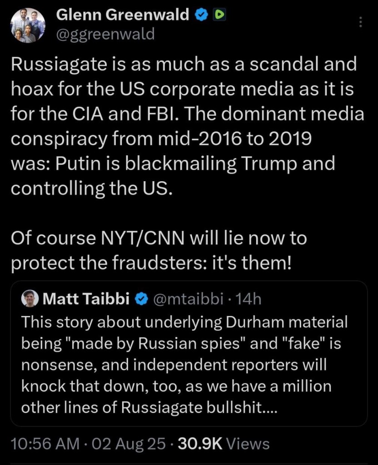Click the 'Putin is blackmailing Trump' line

[173, 163]
